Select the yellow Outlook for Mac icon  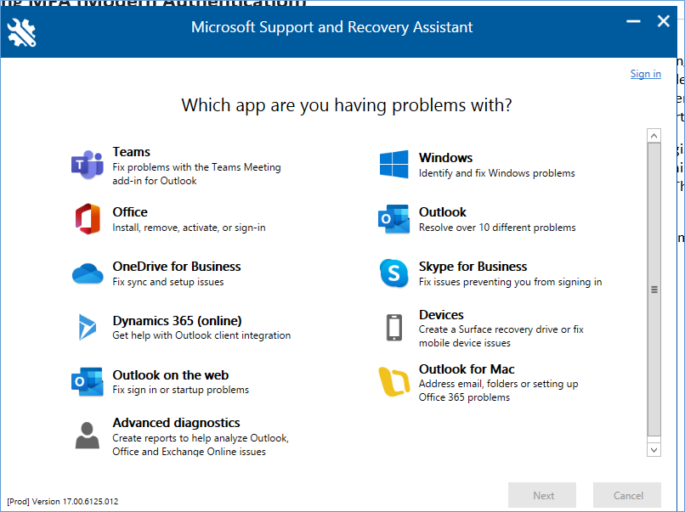[394, 381]
